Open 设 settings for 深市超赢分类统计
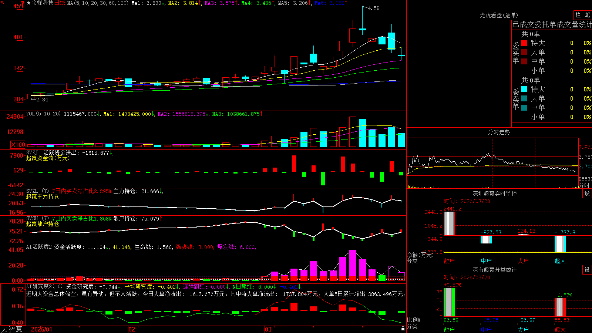This screenshot has height=333, width=592. click(x=587, y=270)
